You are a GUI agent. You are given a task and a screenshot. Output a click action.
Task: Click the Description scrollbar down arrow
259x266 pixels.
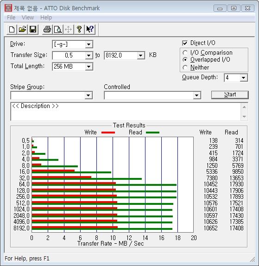[245, 116]
